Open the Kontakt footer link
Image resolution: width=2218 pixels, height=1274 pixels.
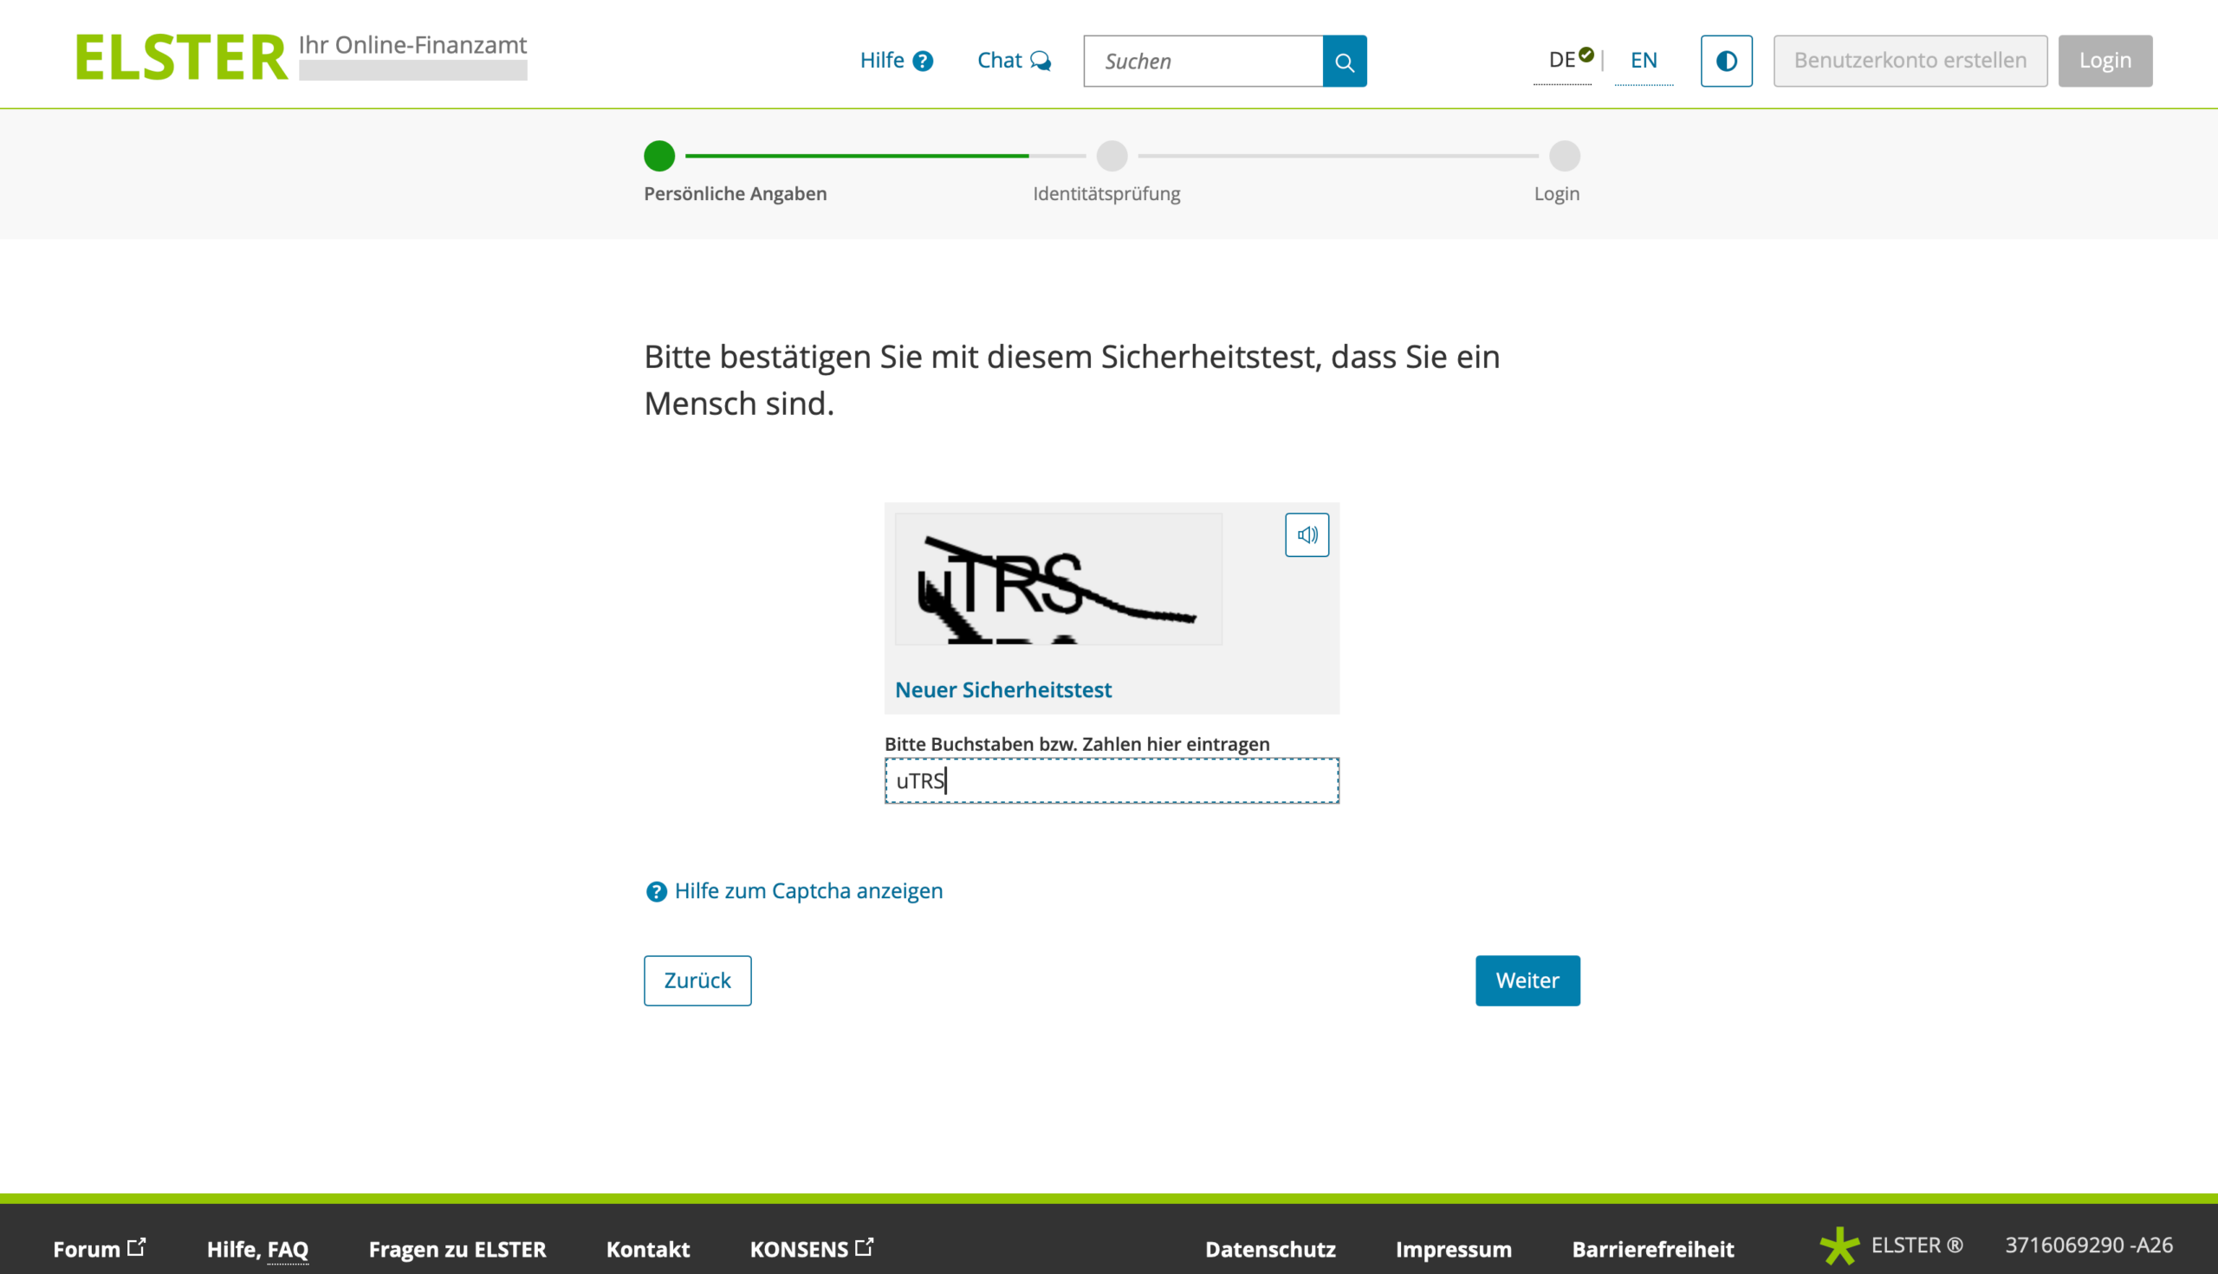(x=648, y=1249)
